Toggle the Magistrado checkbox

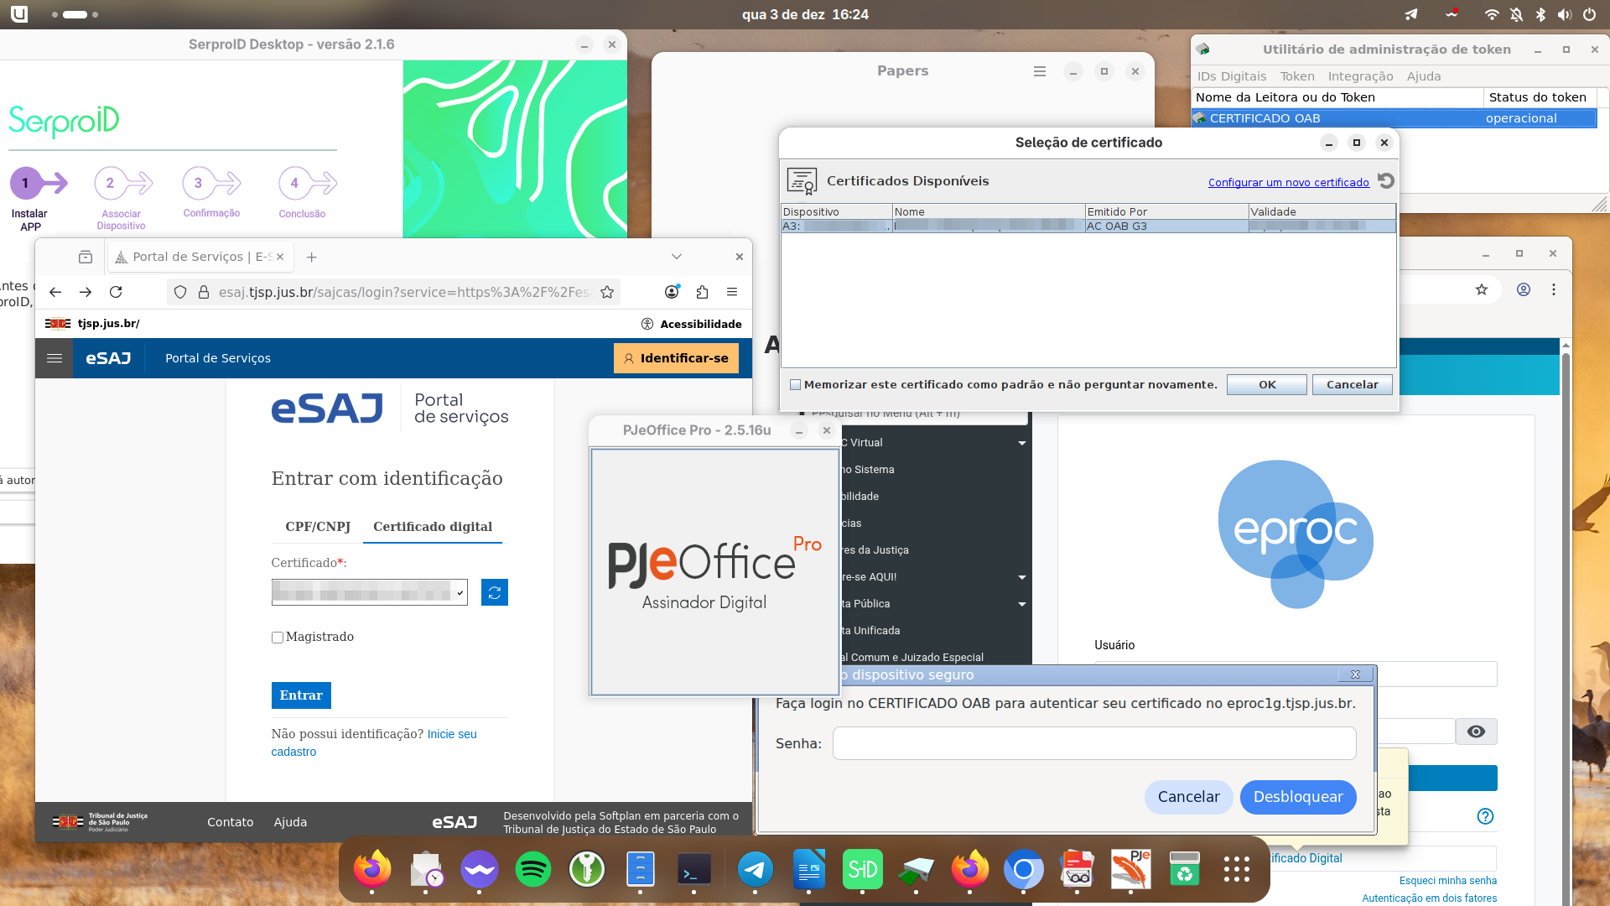click(x=278, y=638)
